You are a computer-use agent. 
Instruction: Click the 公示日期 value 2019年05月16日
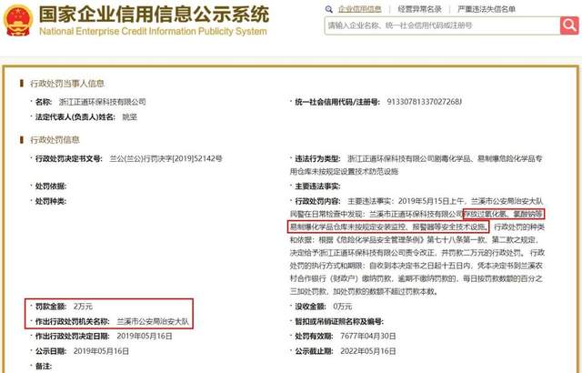[101, 351]
